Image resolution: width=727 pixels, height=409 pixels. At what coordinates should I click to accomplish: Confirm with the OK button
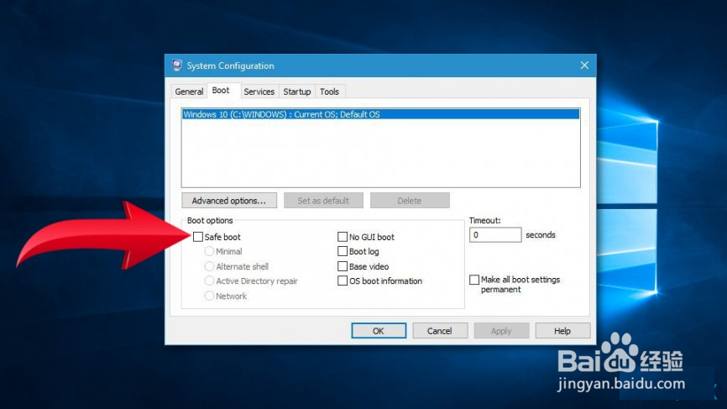[x=379, y=331]
